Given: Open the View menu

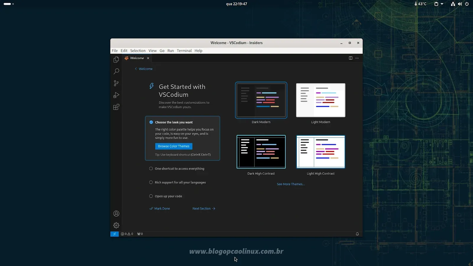Looking at the screenshot, I should coord(153,51).
